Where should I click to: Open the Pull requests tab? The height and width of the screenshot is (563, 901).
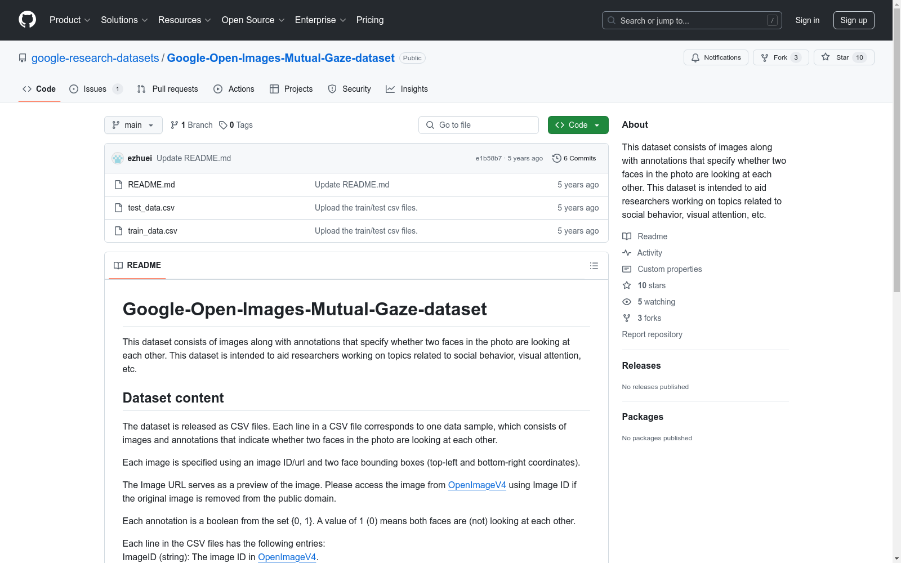click(168, 89)
